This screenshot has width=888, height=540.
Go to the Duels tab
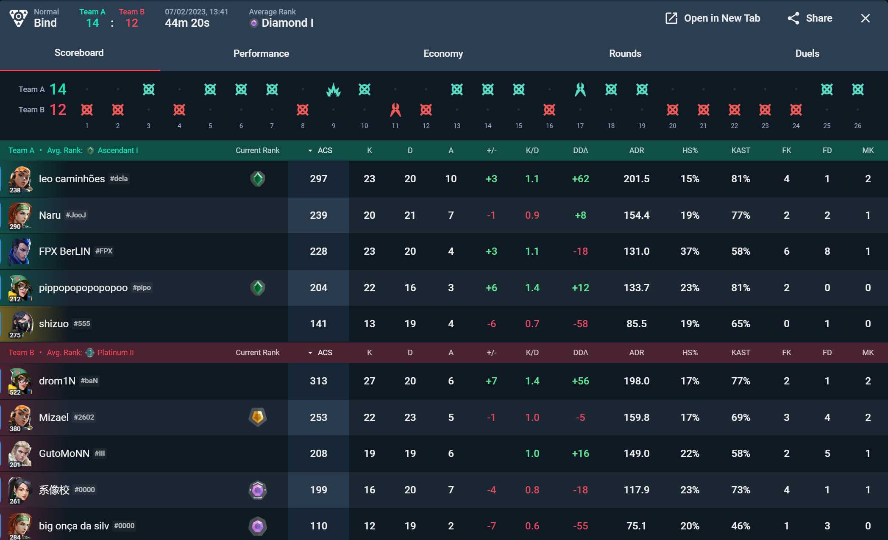click(807, 53)
